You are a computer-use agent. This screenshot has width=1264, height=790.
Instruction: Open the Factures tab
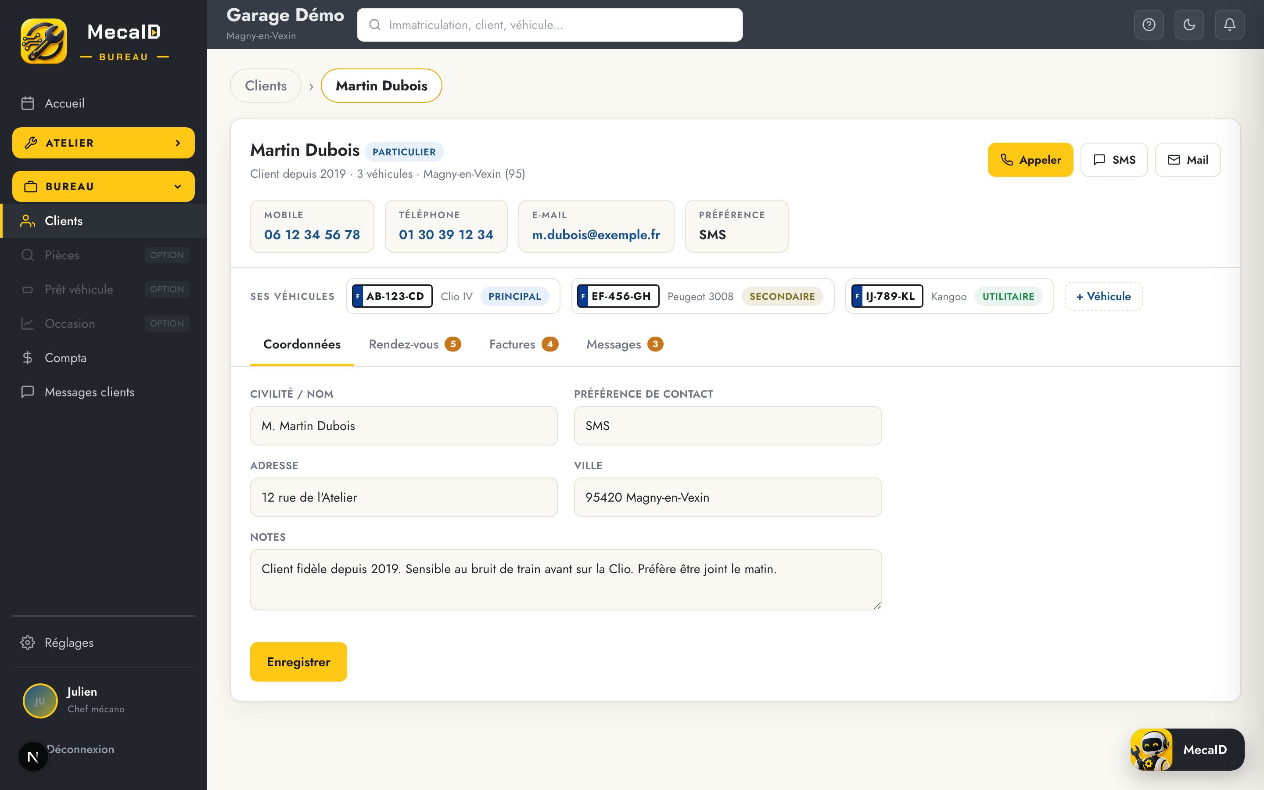[x=523, y=345]
